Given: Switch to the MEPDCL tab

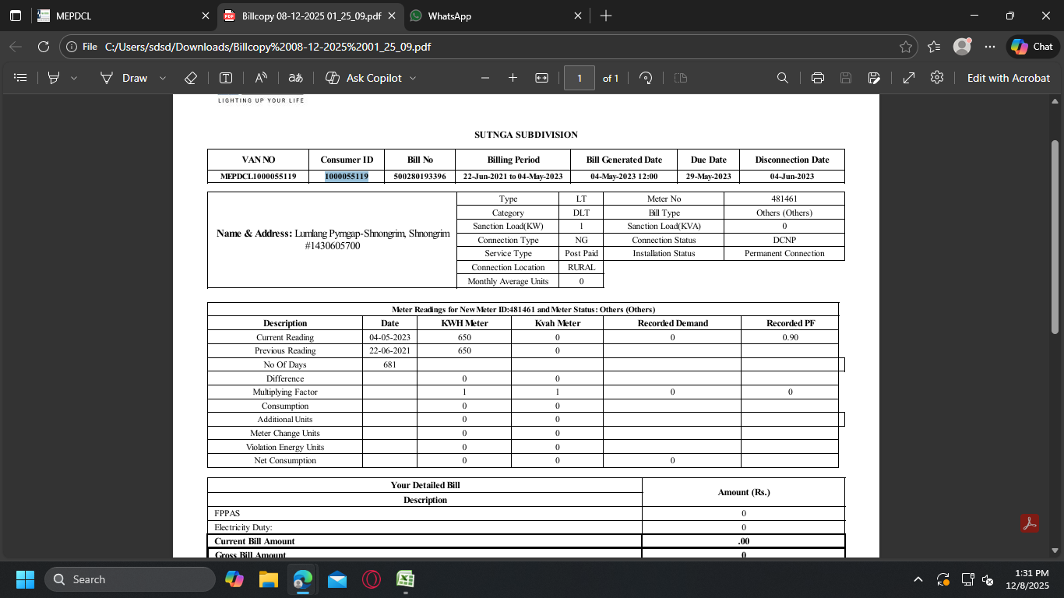Looking at the screenshot, I should (x=117, y=16).
